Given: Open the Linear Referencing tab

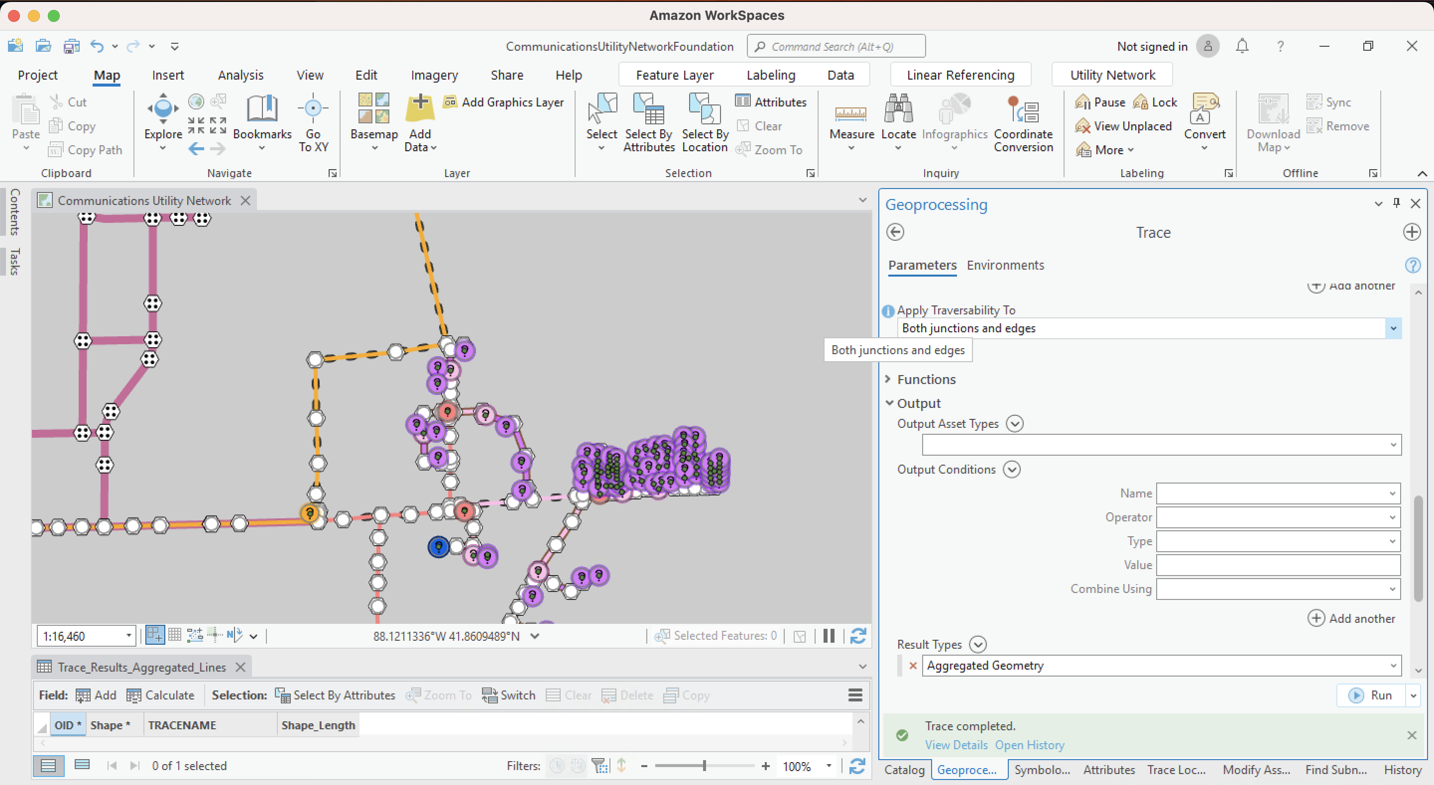Looking at the screenshot, I should (x=960, y=75).
